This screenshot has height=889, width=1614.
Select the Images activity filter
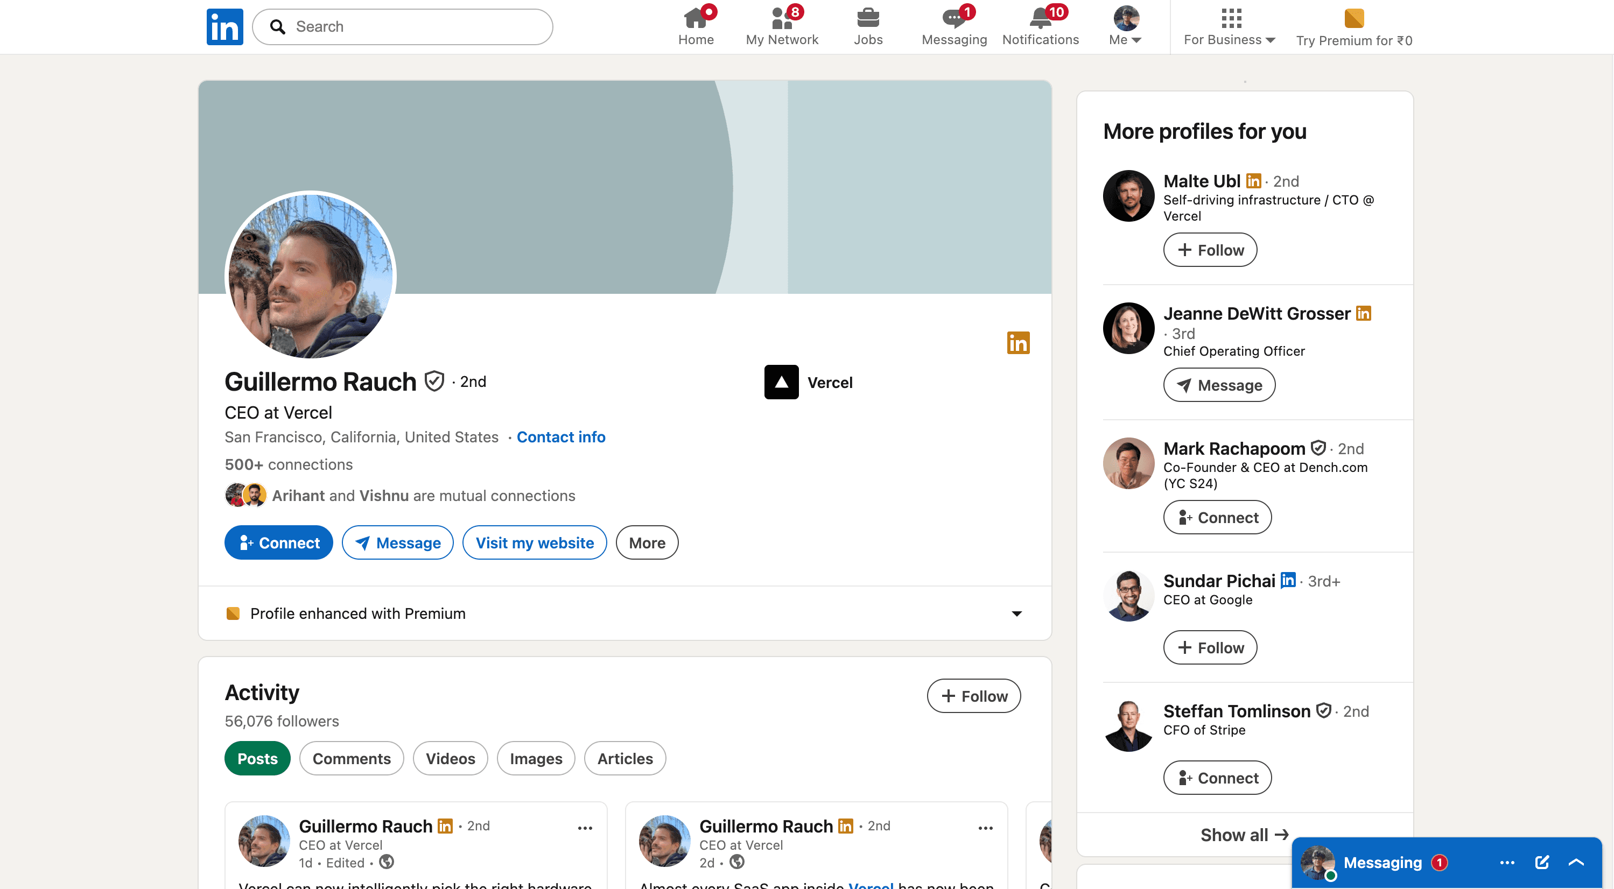point(535,758)
